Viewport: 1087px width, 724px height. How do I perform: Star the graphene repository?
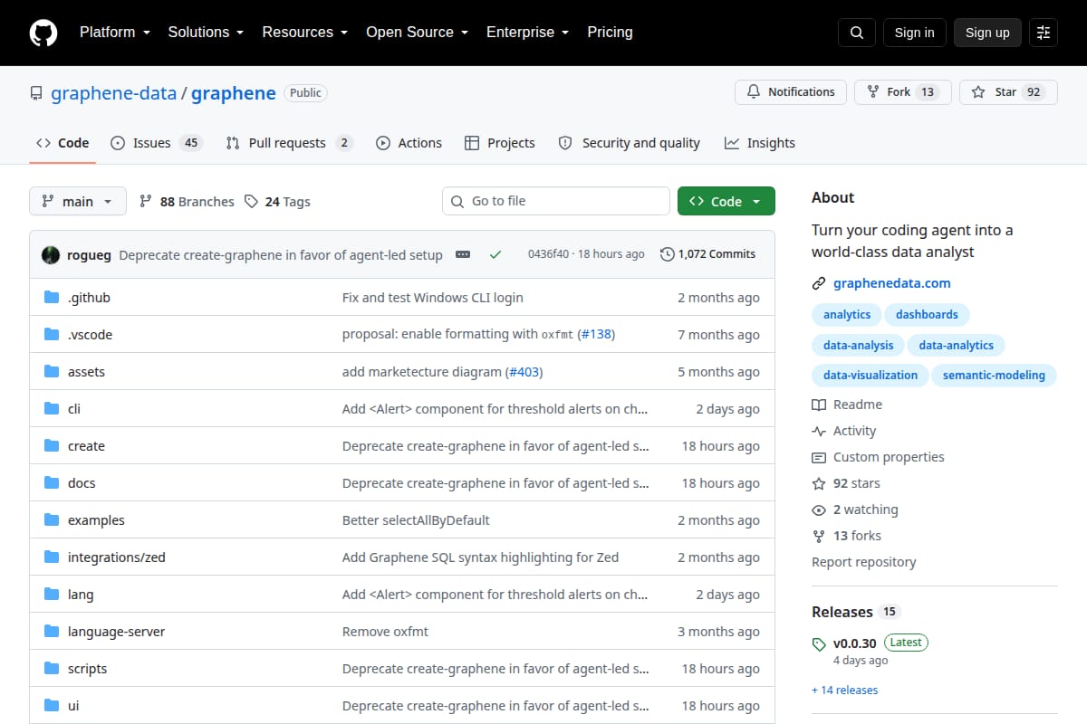click(x=1008, y=92)
